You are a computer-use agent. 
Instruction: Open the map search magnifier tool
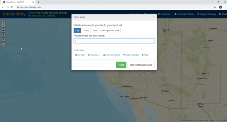[3, 39]
